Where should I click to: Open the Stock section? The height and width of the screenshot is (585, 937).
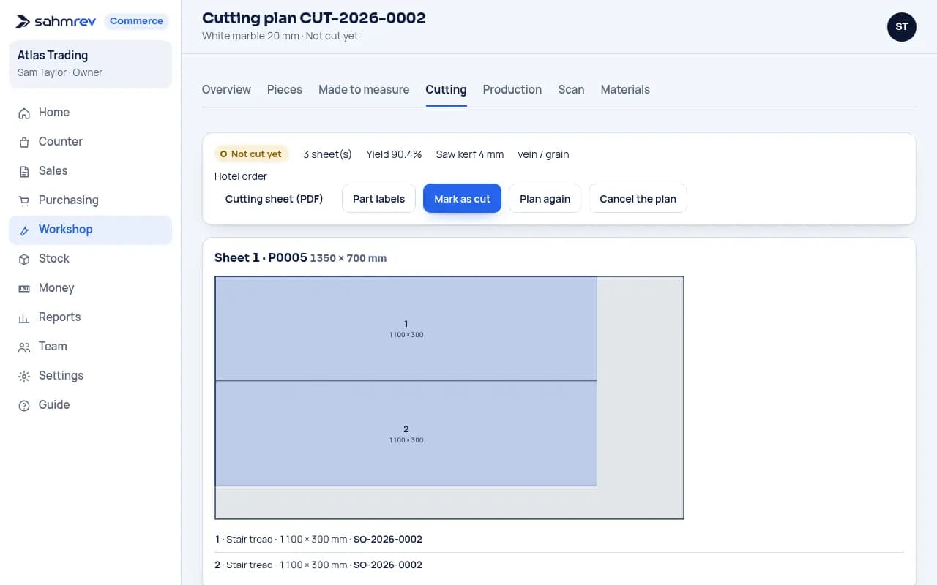90,259
